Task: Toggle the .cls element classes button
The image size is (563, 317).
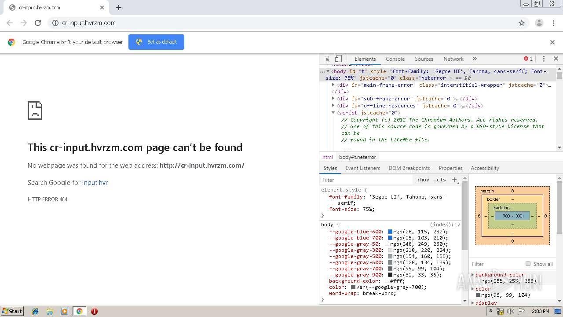Action: point(440,180)
